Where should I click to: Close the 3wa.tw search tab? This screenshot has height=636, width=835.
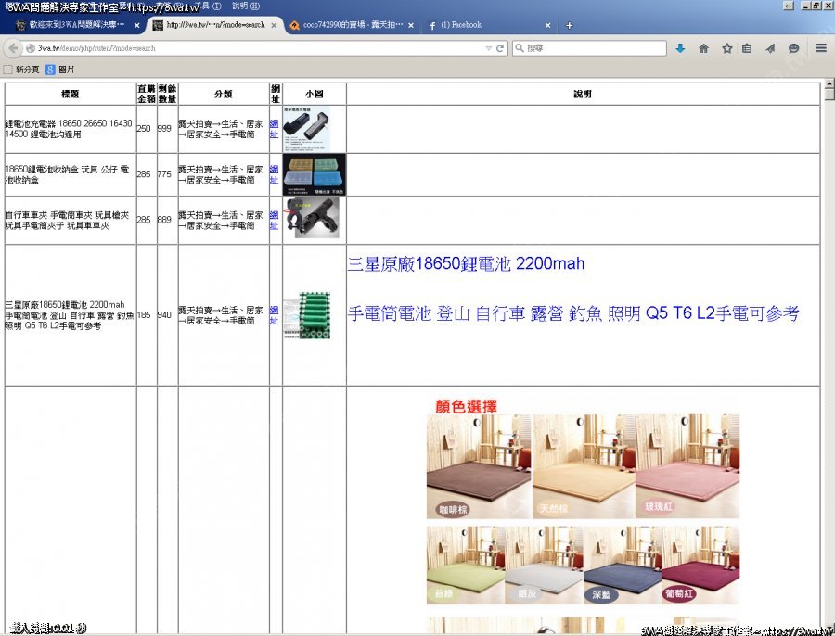275,25
